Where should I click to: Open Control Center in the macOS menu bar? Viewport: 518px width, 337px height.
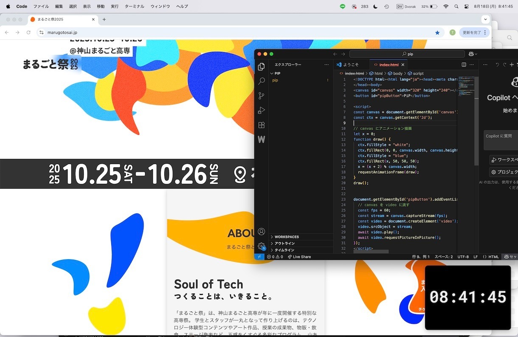pos(467,6)
